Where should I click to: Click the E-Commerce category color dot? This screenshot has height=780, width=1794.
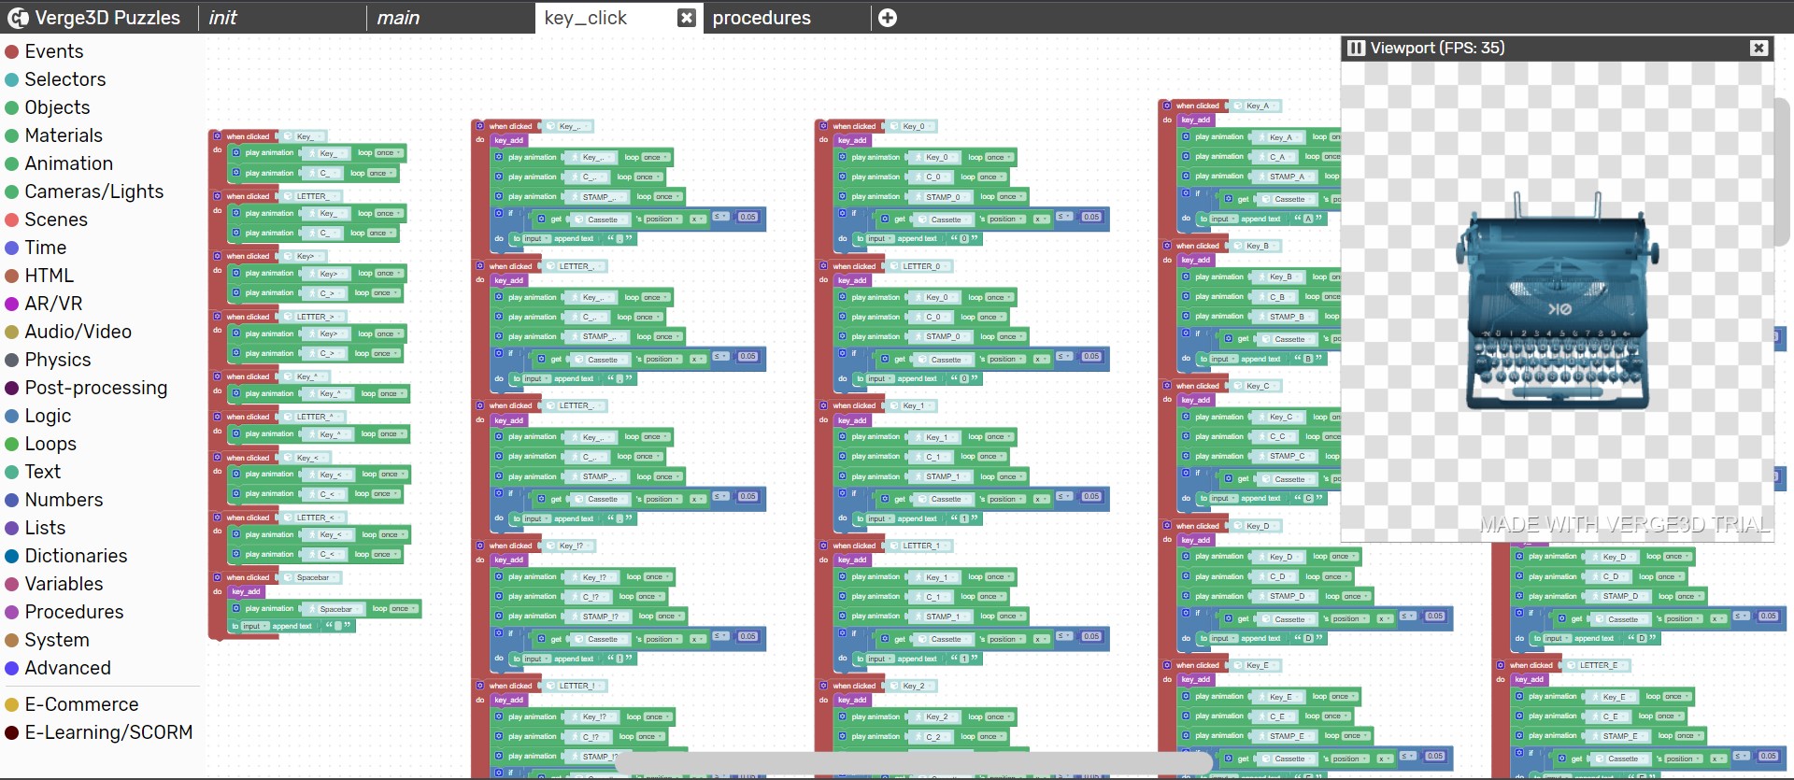coord(12,704)
